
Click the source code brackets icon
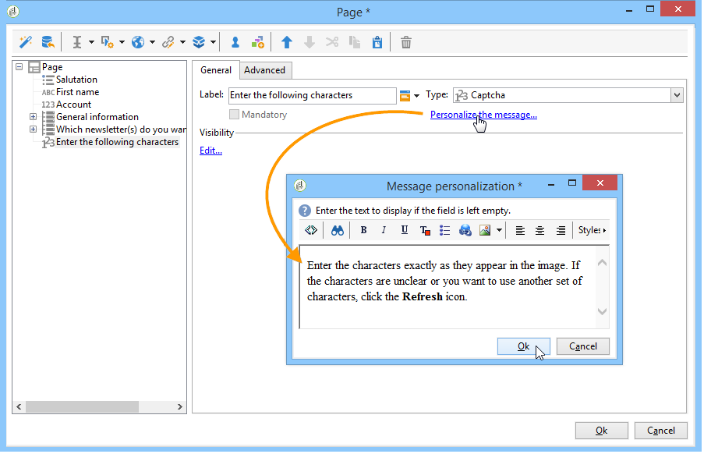[310, 230]
